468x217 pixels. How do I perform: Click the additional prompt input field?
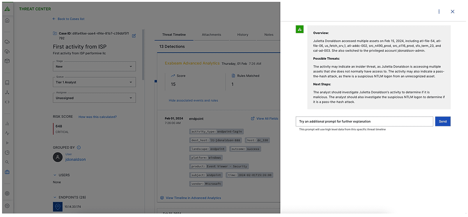(x=364, y=121)
